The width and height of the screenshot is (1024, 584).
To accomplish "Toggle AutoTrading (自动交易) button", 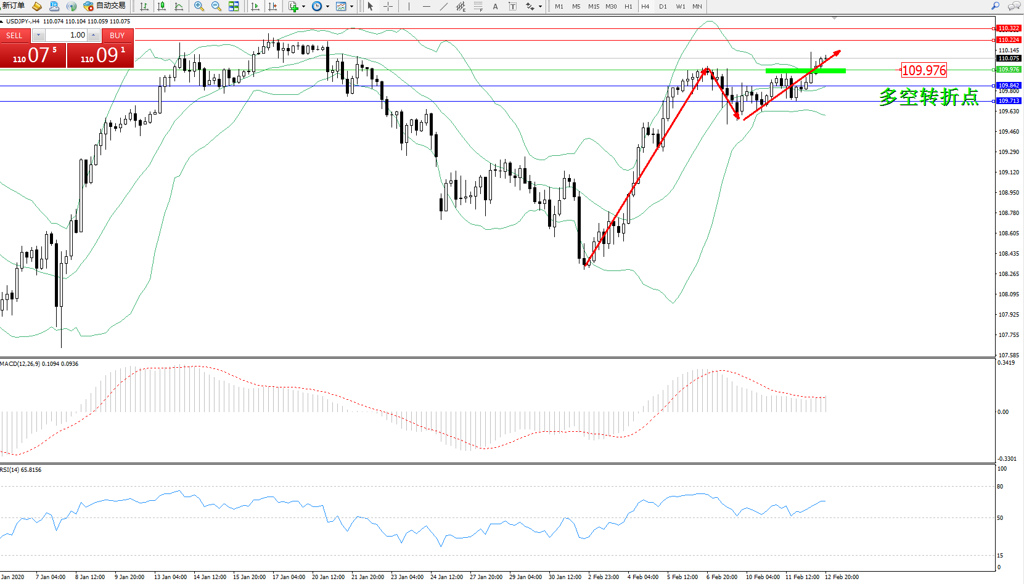I will tap(105, 6).
